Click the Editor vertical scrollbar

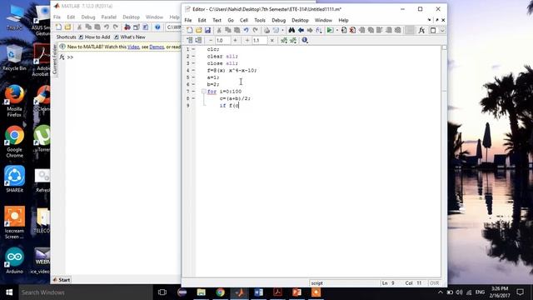pos(444,162)
